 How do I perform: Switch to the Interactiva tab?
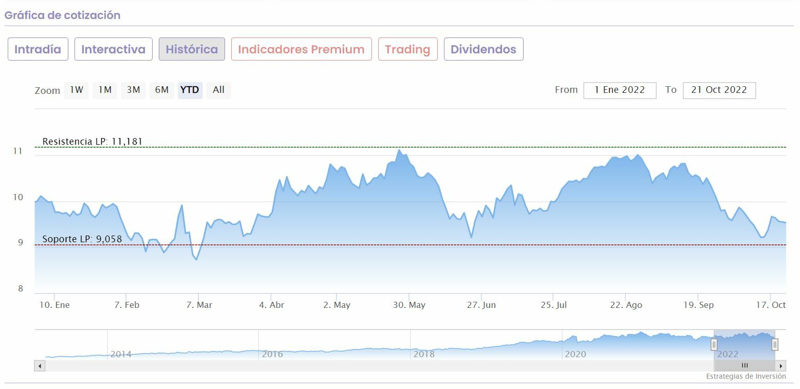(x=113, y=49)
